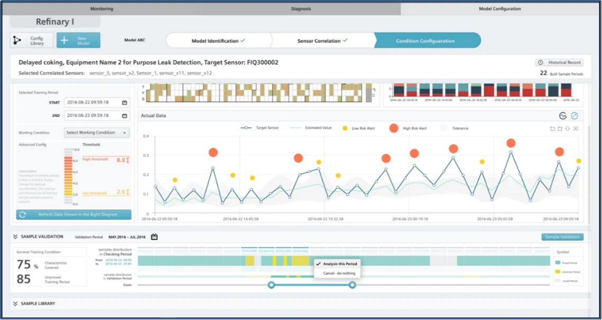Image resolution: width=602 pixels, height=320 pixels.
Task: Collapse the Sample Validation section
Action: point(16,237)
